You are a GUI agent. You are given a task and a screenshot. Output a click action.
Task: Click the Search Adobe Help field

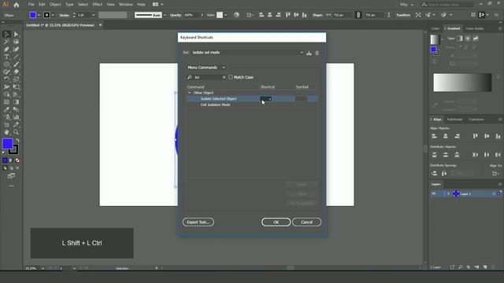pos(447,5)
